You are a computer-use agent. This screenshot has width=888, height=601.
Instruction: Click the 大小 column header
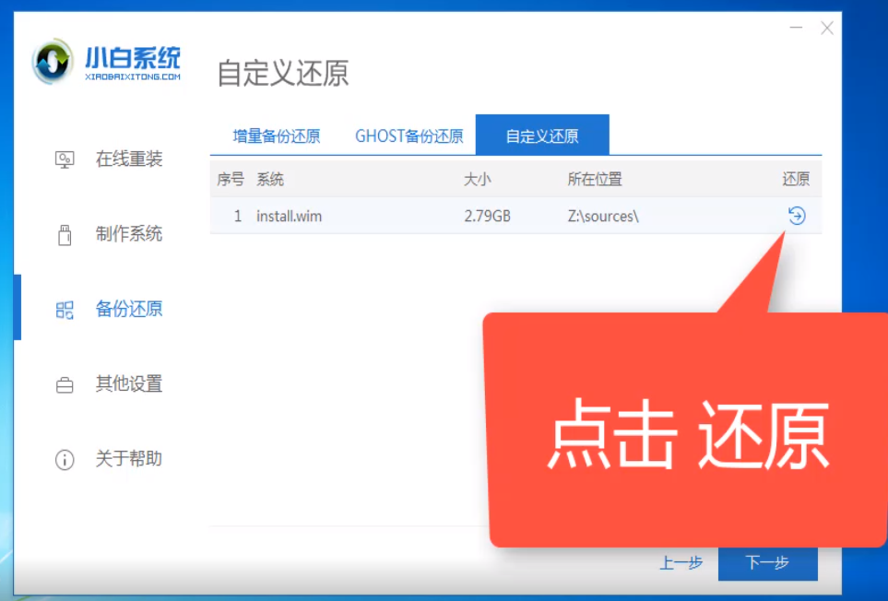click(478, 179)
